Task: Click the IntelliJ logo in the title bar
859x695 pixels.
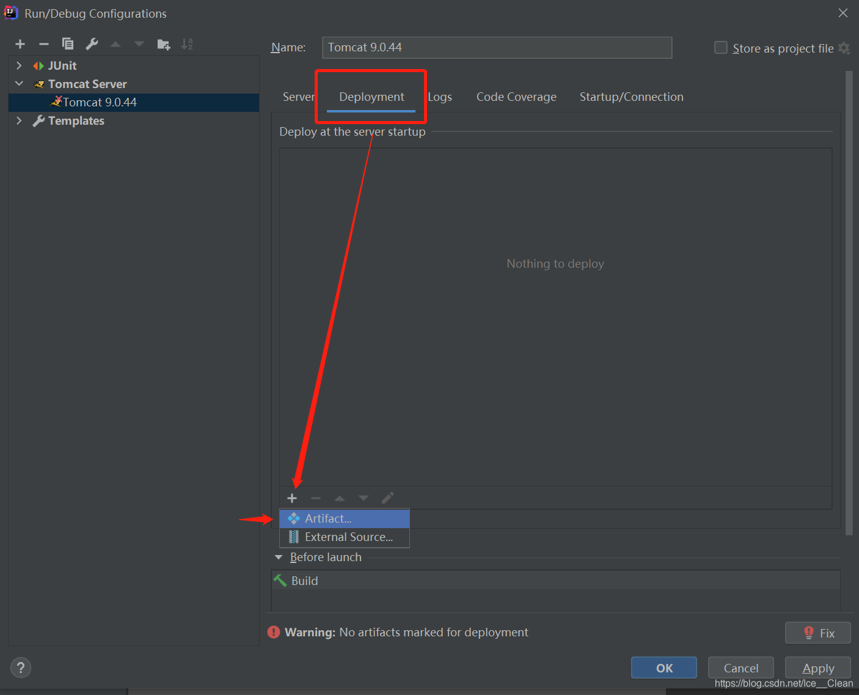Action: pos(11,13)
